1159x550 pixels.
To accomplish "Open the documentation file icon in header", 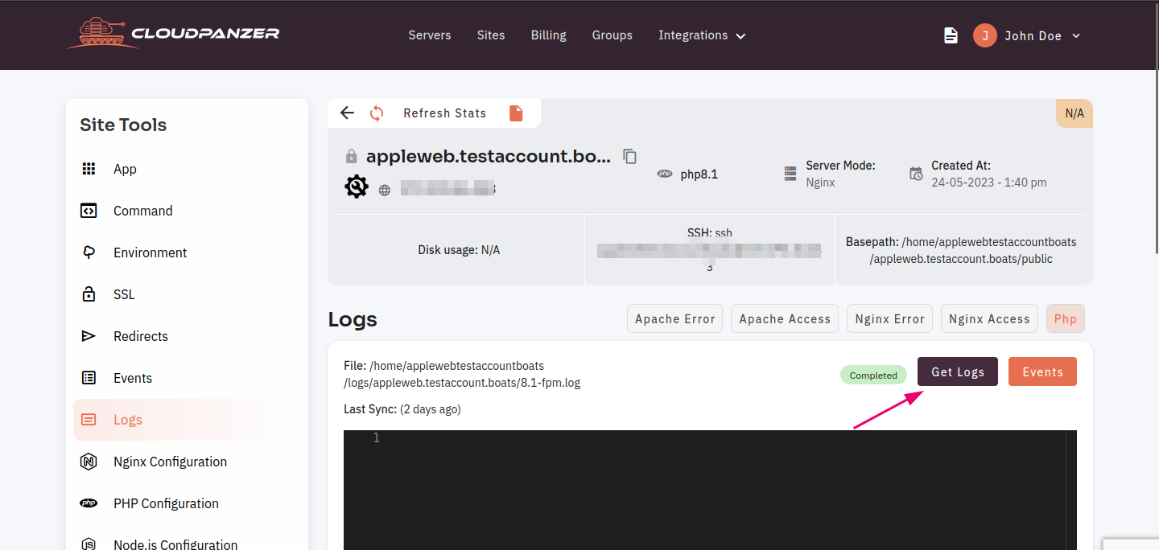I will (x=951, y=35).
